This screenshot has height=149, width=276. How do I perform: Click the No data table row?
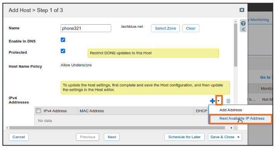[x=122, y=120]
